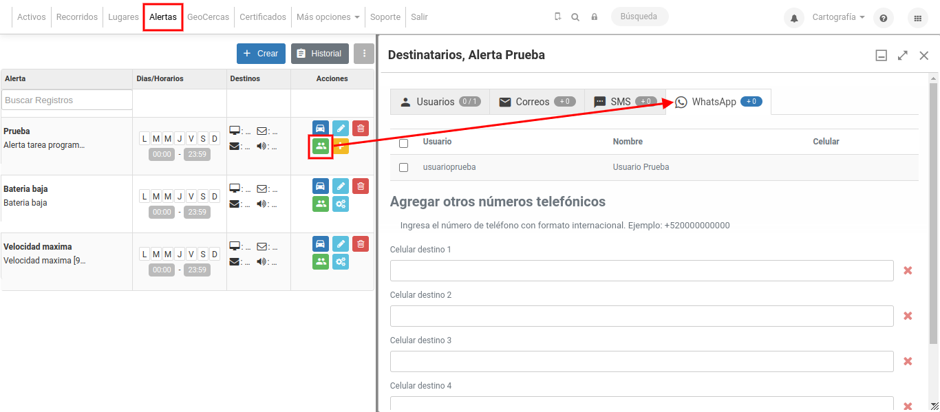Screen dimensions: 940x412
Task: Open the help question-mark icon
Action: point(884,18)
